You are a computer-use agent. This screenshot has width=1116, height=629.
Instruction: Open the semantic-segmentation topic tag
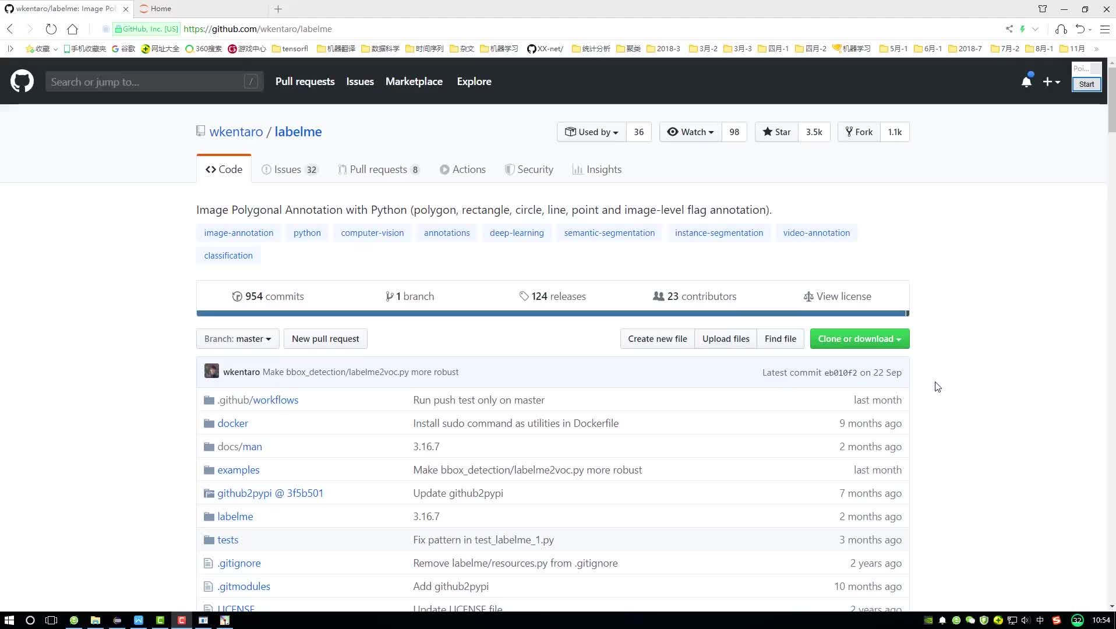(609, 233)
